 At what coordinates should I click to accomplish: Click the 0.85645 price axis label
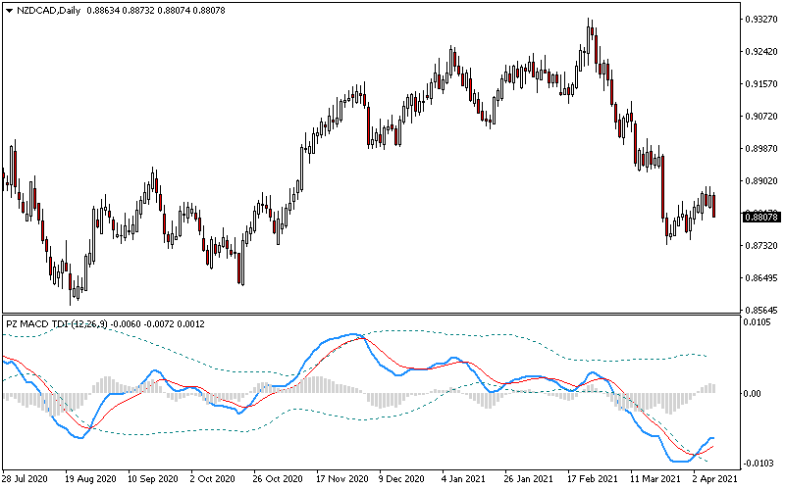click(760, 311)
